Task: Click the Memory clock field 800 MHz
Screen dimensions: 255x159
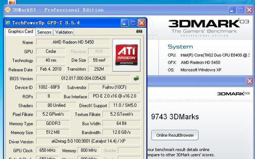Action: coord(88,150)
